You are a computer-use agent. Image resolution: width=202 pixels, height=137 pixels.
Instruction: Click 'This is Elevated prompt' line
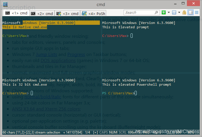125,27
